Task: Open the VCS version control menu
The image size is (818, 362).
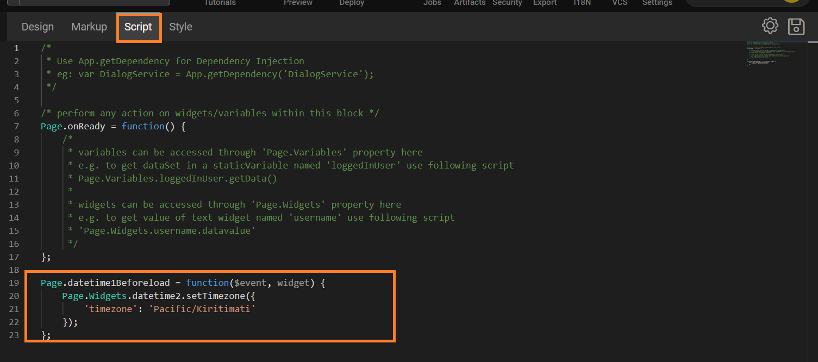Action: [x=619, y=3]
